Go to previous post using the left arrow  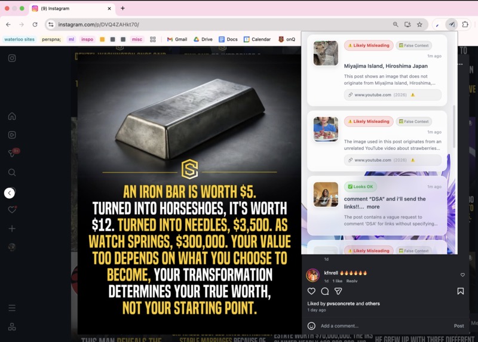(x=10, y=193)
